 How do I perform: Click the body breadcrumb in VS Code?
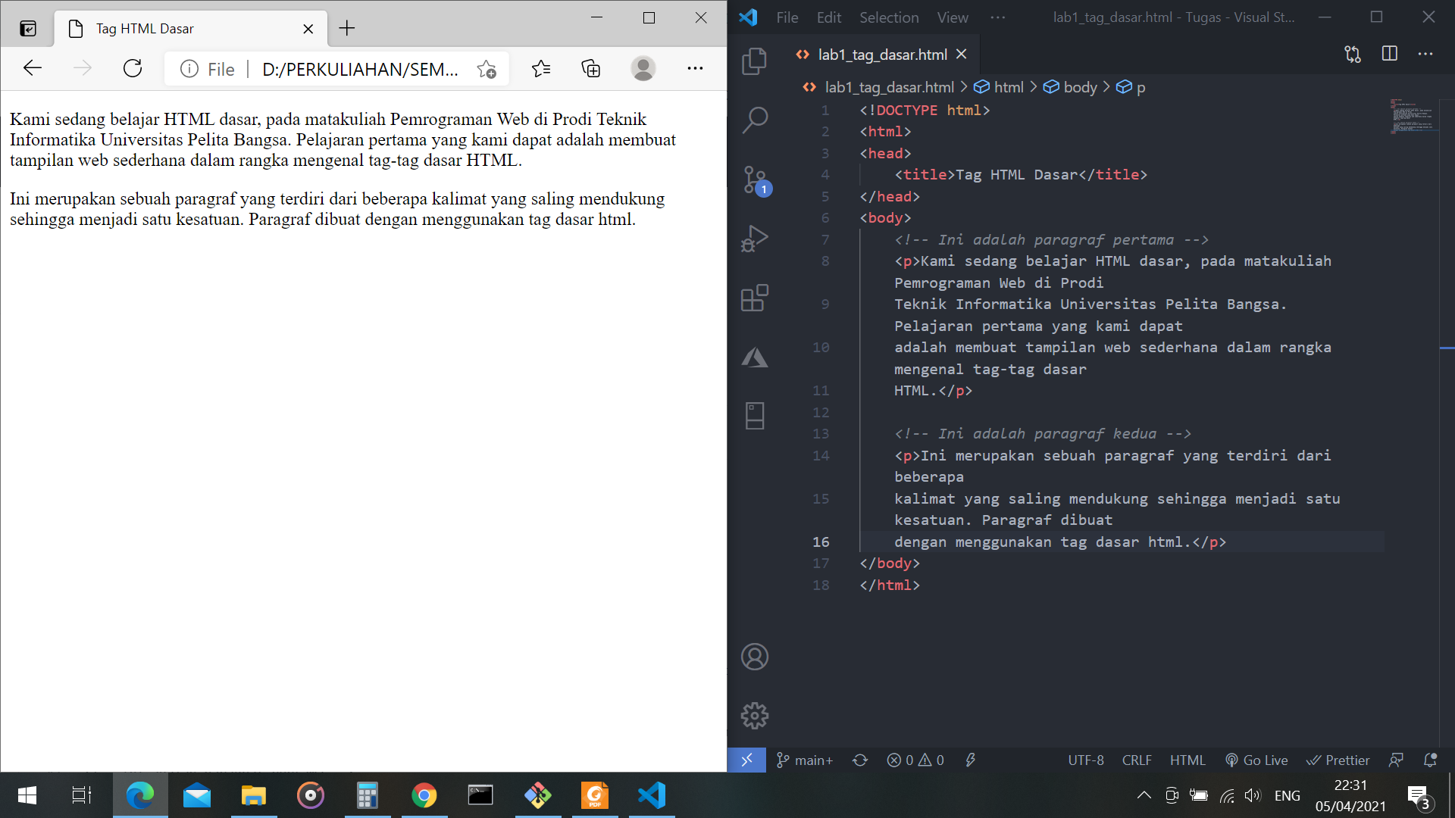tap(1081, 87)
